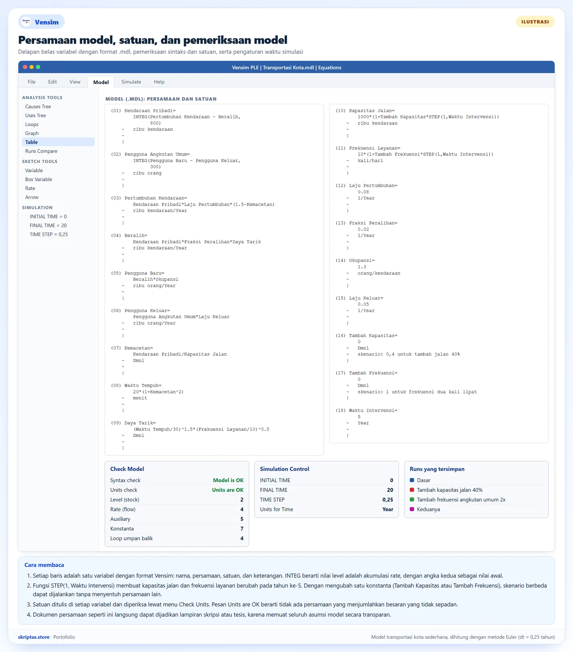Image resolution: width=573 pixels, height=652 pixels.
Task: Select the Keduanya saved run
Action: [x=476, y=509]
